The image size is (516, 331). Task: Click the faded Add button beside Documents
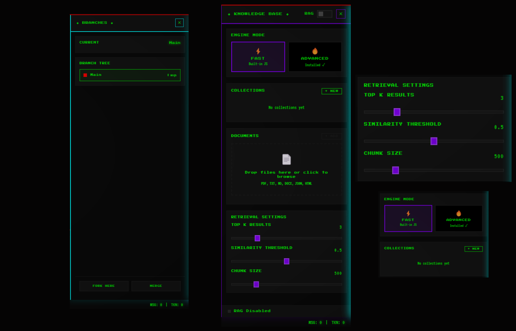coord(332,136)
